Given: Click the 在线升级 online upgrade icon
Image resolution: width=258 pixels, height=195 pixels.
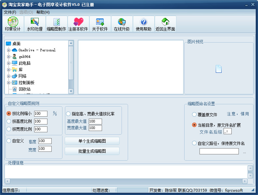Looking at the screenshot, I should [122, 22].
